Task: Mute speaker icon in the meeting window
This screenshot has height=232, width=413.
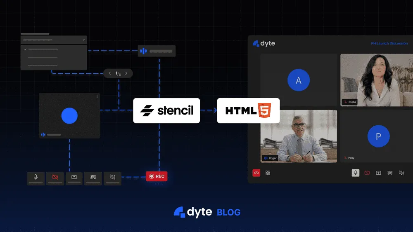Action: click(401, 173)
